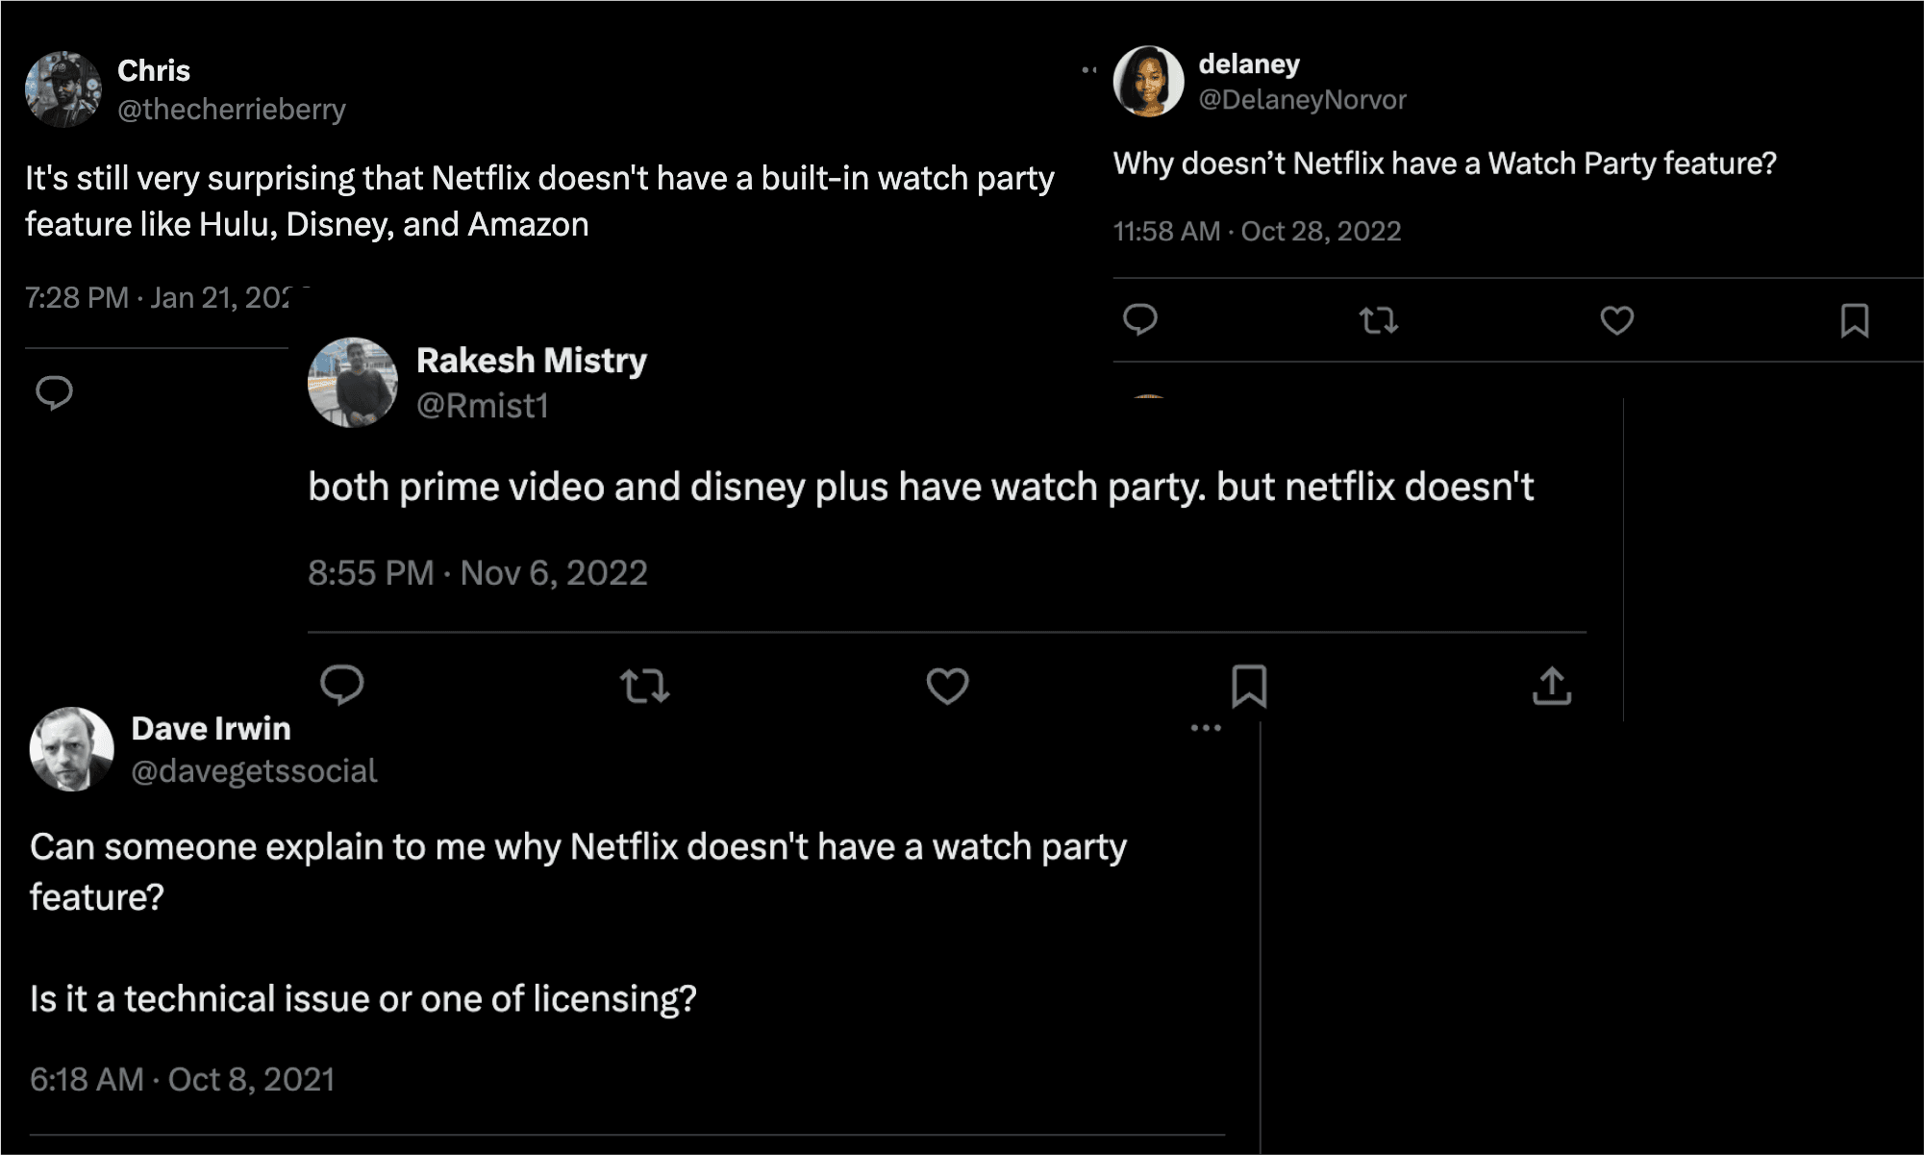Like Rakesh Mistry's tweet
This screenshot has height=1155, width=1924.
947,687
